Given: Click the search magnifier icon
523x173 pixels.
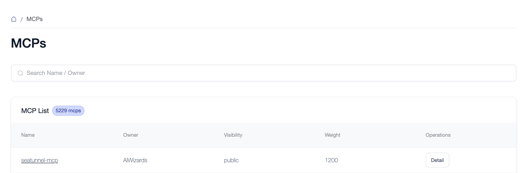Looking at the screenshot, I should [20, 73].
